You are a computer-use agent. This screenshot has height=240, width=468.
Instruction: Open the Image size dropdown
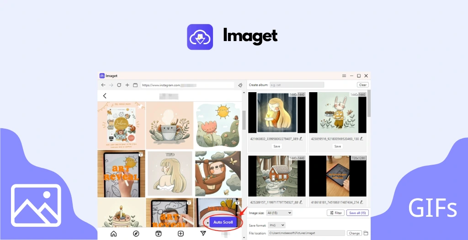point(279,213)
